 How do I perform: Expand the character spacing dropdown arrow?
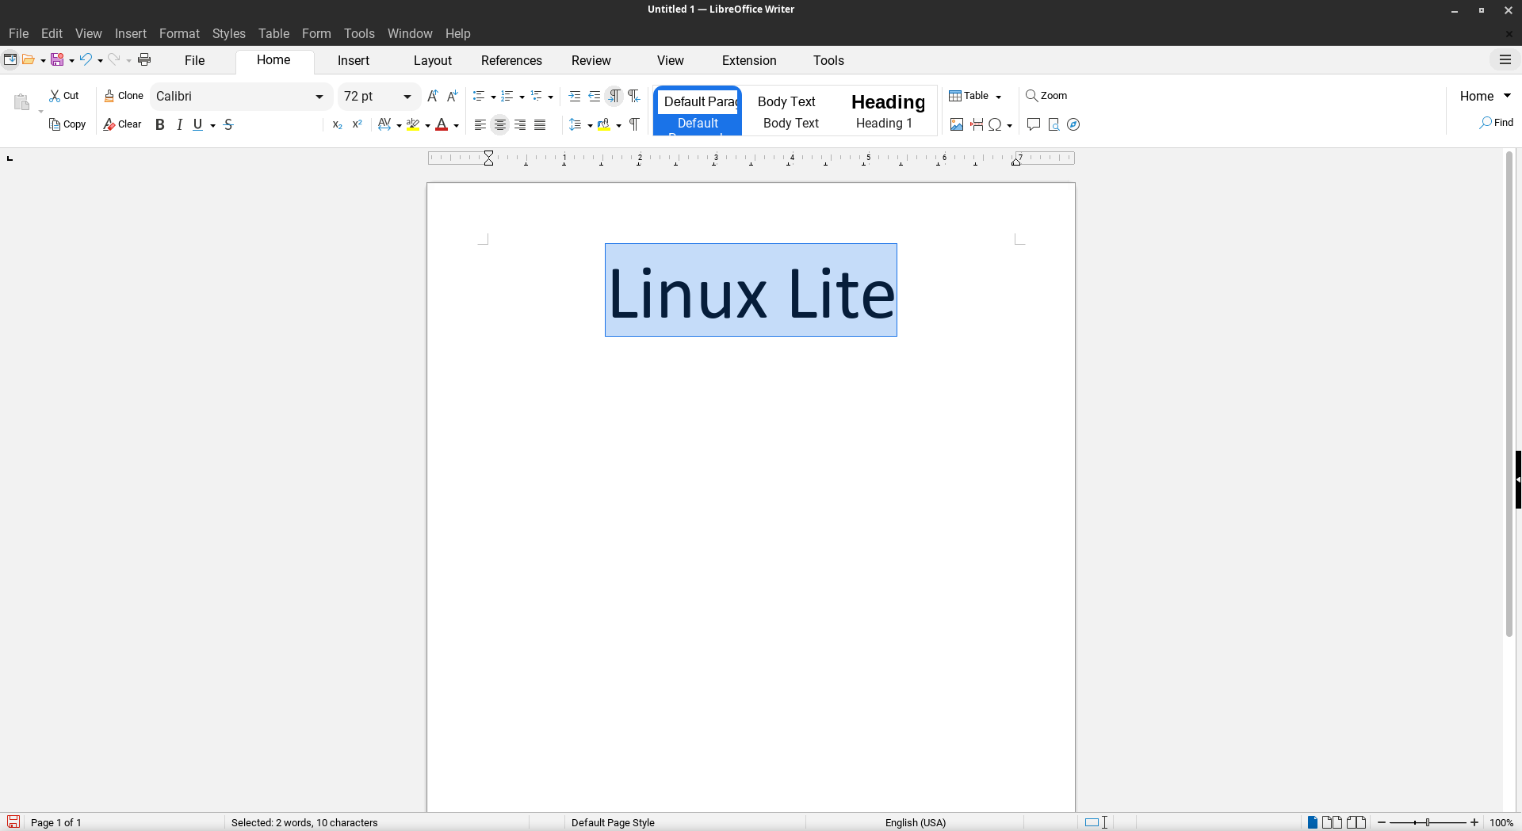[x=399, y=125]
